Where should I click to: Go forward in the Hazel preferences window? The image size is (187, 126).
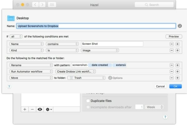point(42,5)
